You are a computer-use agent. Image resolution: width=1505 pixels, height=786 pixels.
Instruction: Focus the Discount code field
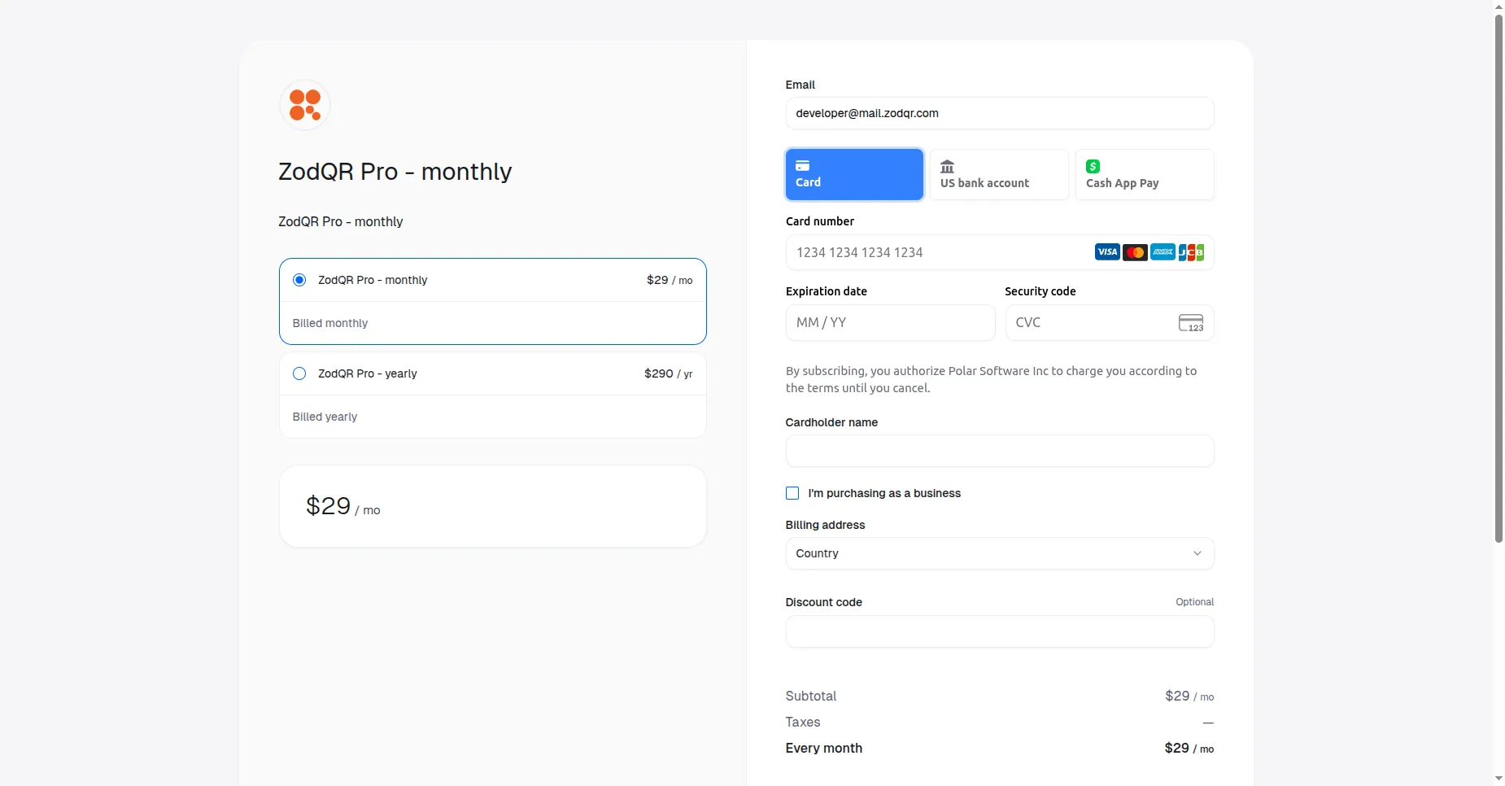pyautogui.click(x=1000, y=631)
